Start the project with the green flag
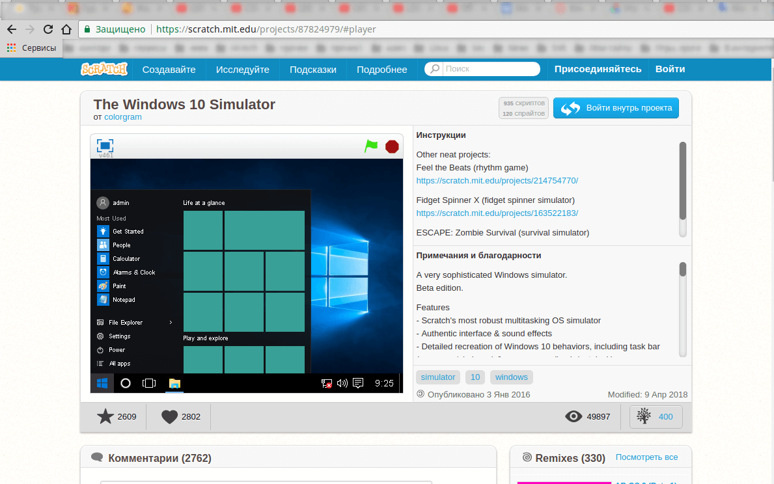Image resolution: width=774 pixels, height=484 pixels. pos(370,146)
